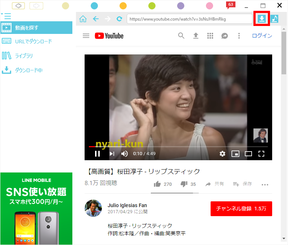
Task: Click the URL address field
Action: [x=190, y=19]
